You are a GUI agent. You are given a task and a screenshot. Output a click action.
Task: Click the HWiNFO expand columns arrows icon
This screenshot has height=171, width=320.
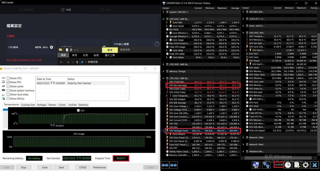(165, 165)
